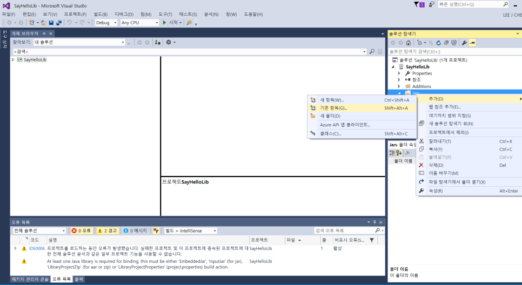Click the Preview Selected Items icon
This screenshot has height=285, width=522.
click(x=472, y=43)
